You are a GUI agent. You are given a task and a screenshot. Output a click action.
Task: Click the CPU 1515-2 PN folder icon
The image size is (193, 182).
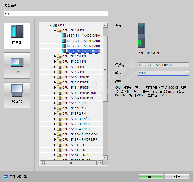pos(59,72)
